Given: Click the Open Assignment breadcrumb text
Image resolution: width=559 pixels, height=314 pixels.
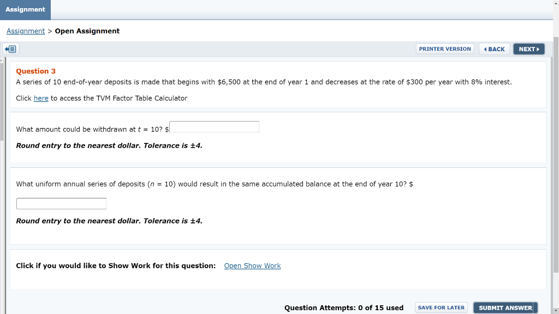Looking at the screenshot, I should point(87,31).
